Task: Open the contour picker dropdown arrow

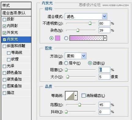Action: click(x=76, y=96)
